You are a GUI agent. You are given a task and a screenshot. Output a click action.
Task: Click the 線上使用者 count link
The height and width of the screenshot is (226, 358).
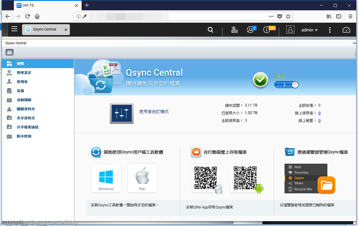coord(320,113)
